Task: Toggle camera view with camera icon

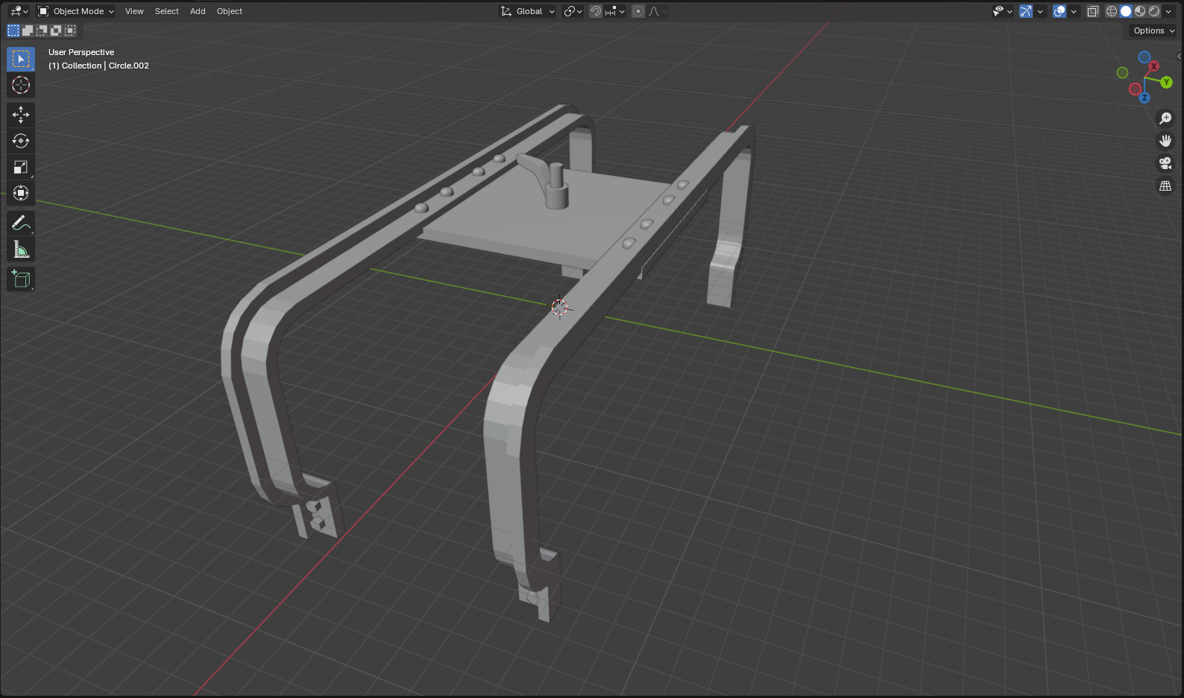Action: 1165,163
